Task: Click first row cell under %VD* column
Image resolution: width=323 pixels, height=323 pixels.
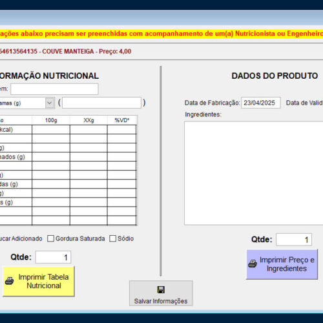Action: [121, 129]
